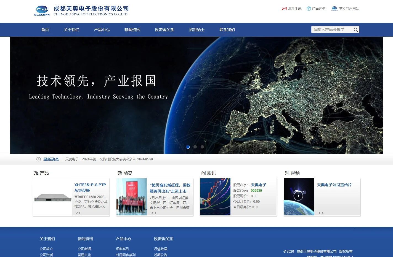Image resolution: width=393 pixels, height=257 pixels.
Task: Show next item in 览·产品 card
Action: (80, 213)
